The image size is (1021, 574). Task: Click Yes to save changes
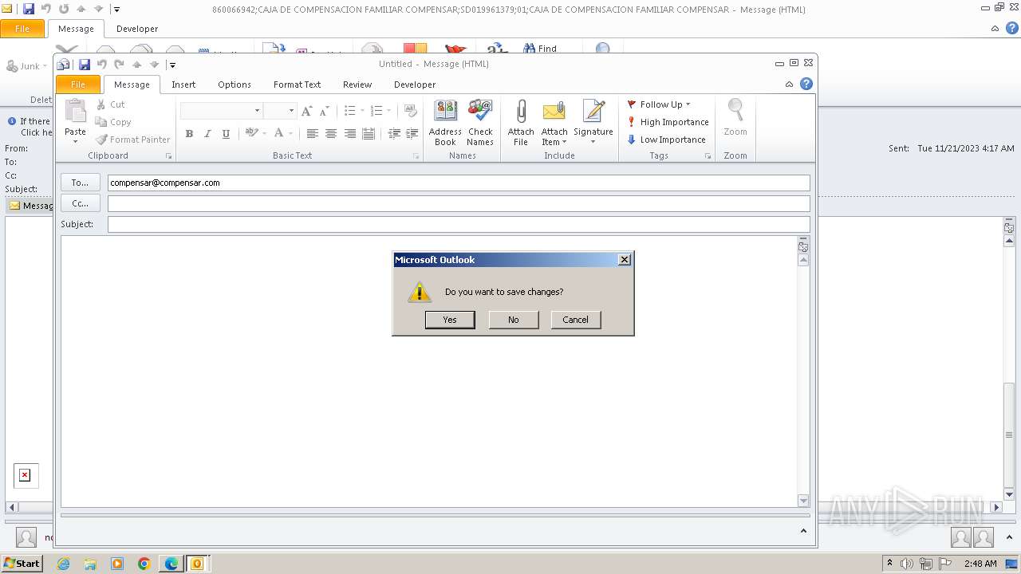pyautogui.click(x=450, y=320)
